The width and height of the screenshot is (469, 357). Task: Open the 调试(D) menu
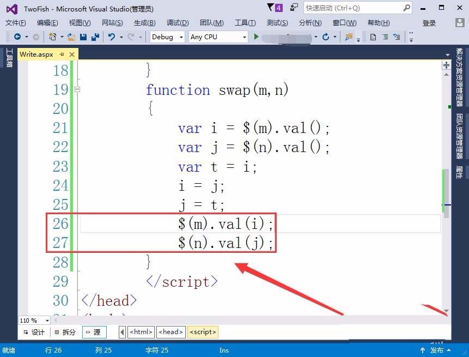tap(177, 23)
